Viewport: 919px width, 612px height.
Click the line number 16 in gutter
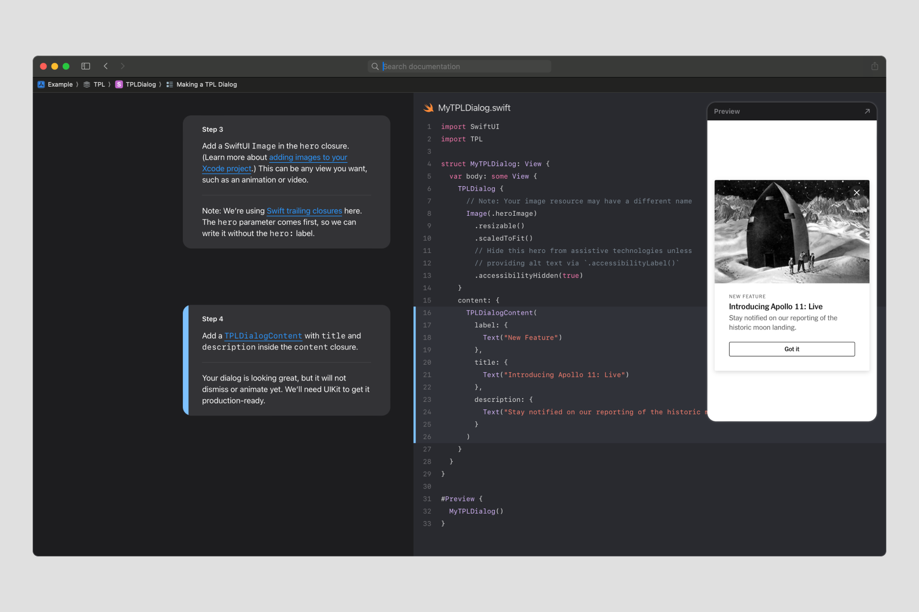point(427,313)
